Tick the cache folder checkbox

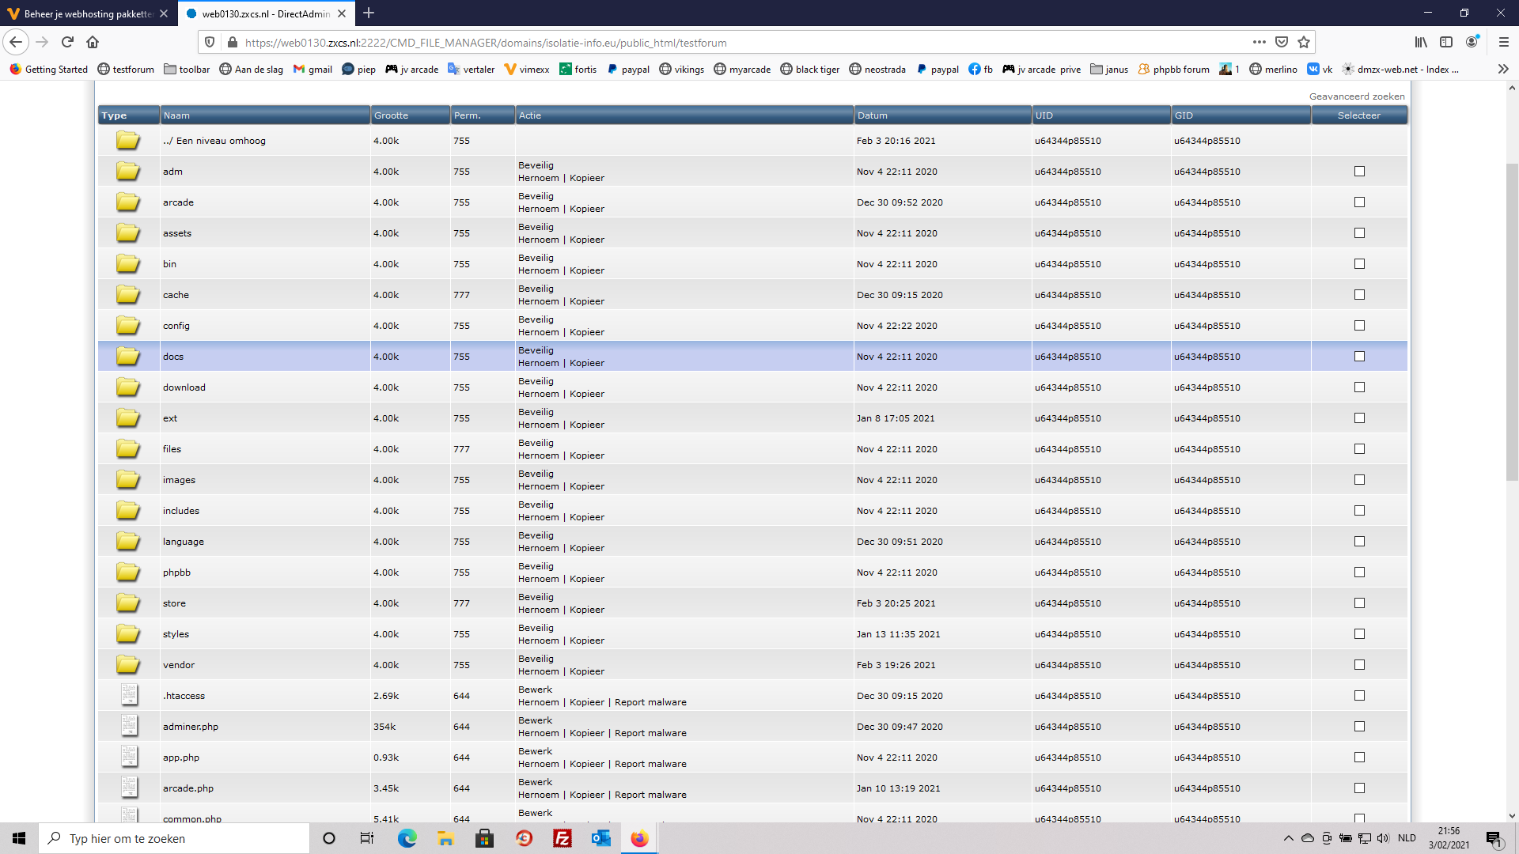pyautogui.click(x=1359, y=294)
